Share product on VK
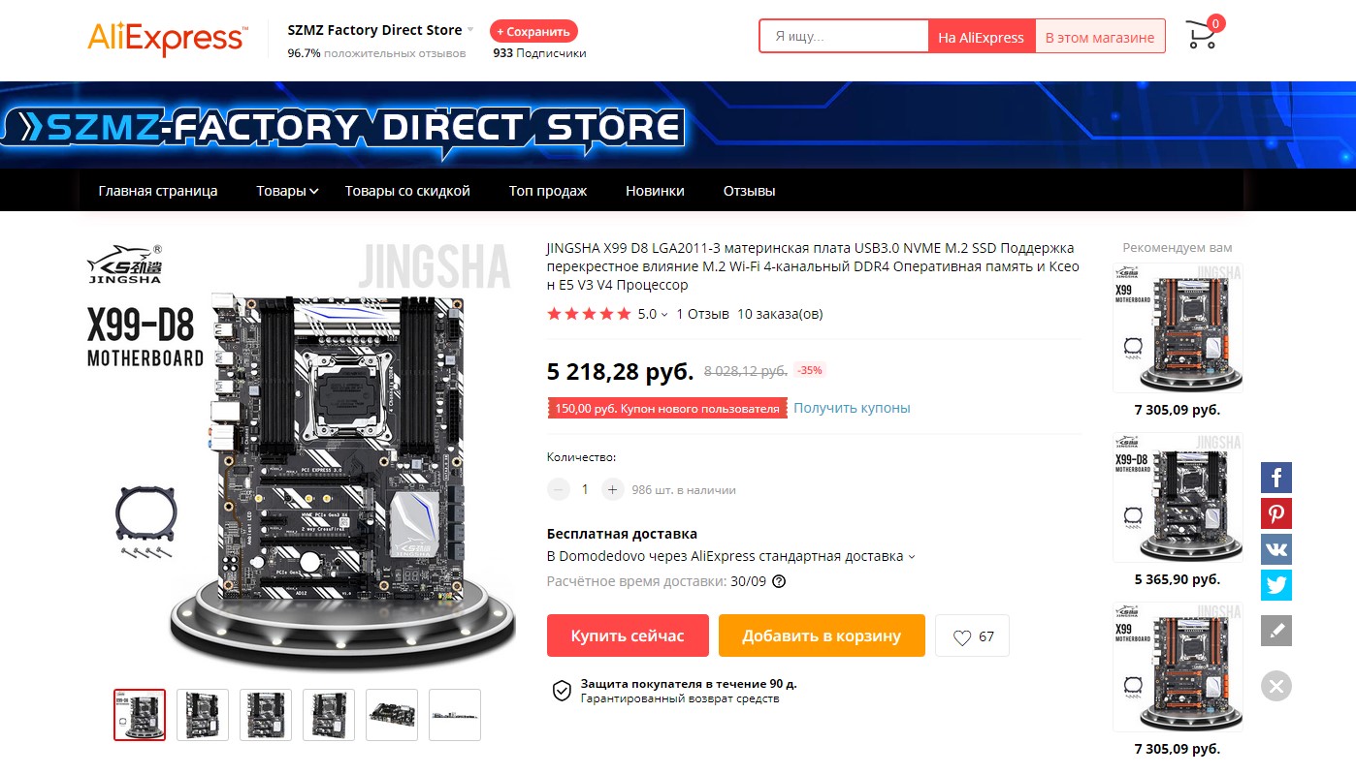 tap(1276, 549)
